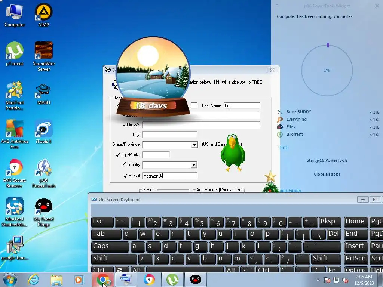This screenshot has height=287, width=383.
Task: Select the jv16 PowerTools desktop shortcut
Action: tap(44, 173)
